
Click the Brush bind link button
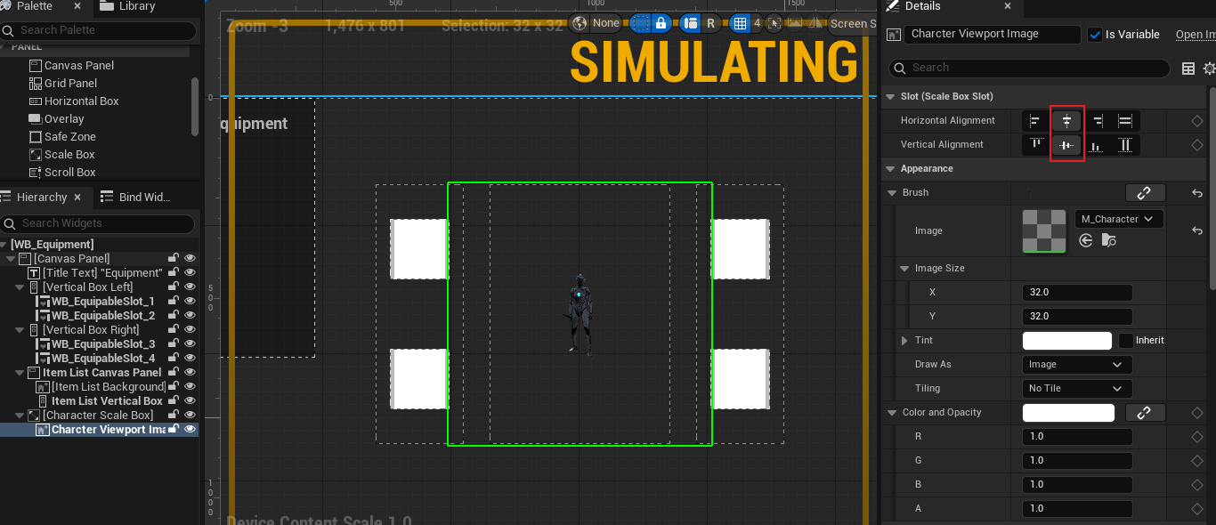click(x=1145, y=192)
